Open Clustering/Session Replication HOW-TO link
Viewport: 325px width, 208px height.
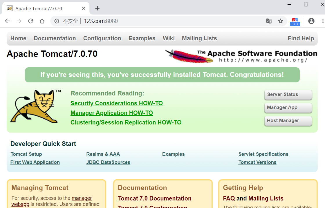[x=126, y=122]
